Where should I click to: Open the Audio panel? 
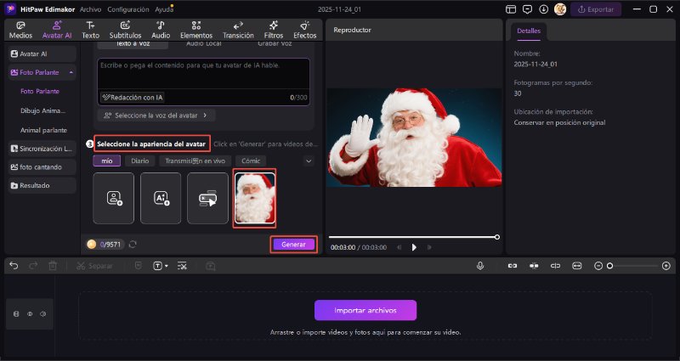point(161,30)
